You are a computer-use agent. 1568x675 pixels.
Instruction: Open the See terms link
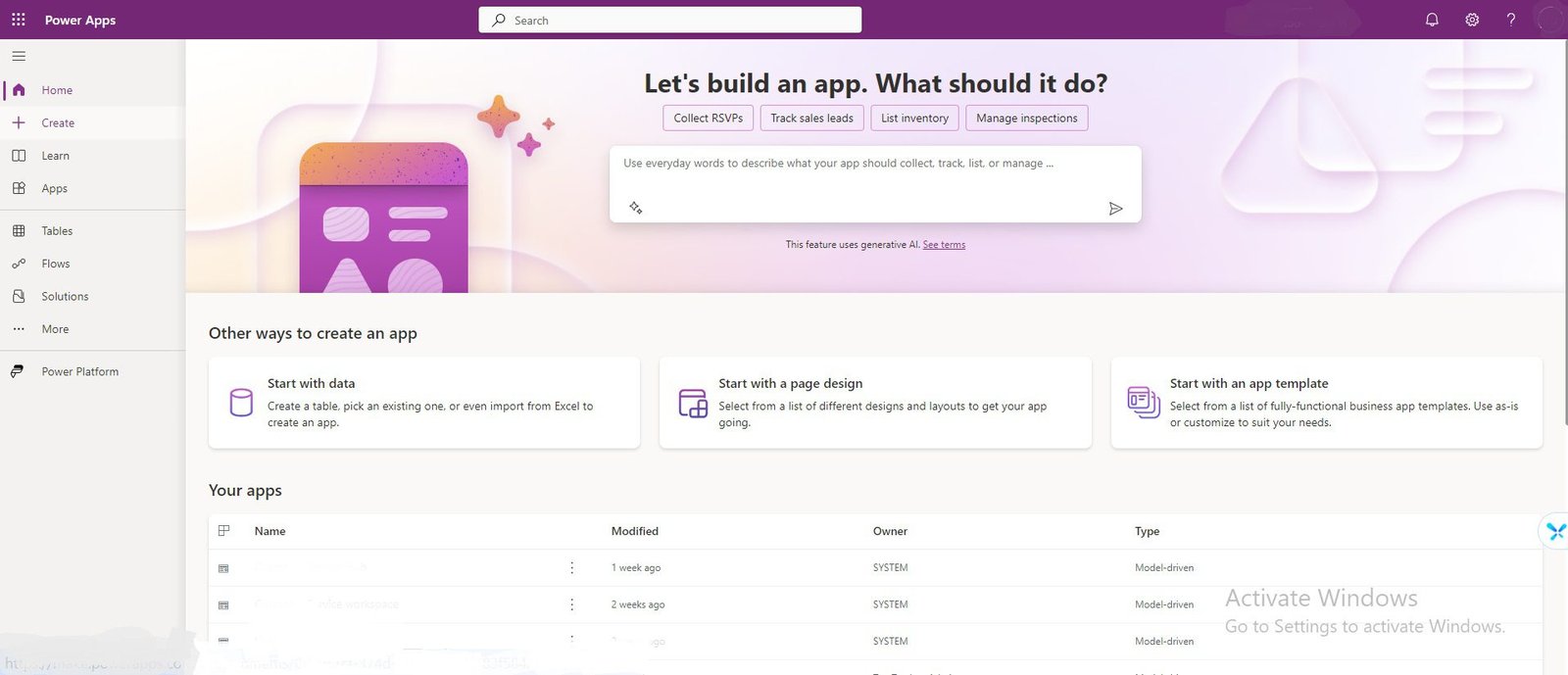point(944,245)
